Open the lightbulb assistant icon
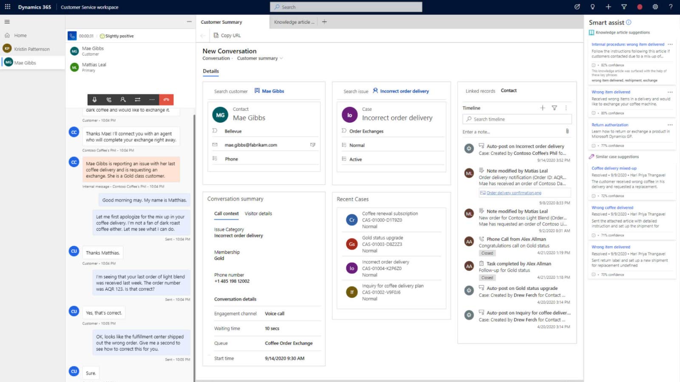Screen dimensions: 680x382 click(592, 7)
